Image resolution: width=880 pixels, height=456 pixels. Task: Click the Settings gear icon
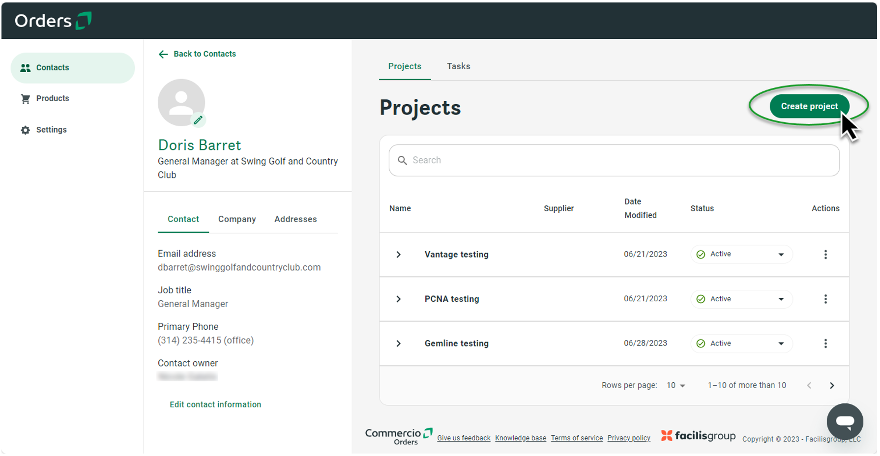click(26, 130)
